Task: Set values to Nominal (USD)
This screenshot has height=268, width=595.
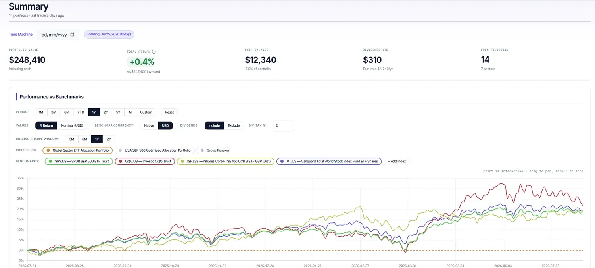Action: point(72,125)
